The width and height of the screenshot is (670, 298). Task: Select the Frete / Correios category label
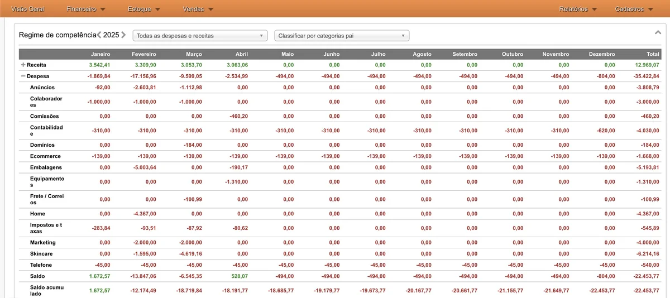47,199
